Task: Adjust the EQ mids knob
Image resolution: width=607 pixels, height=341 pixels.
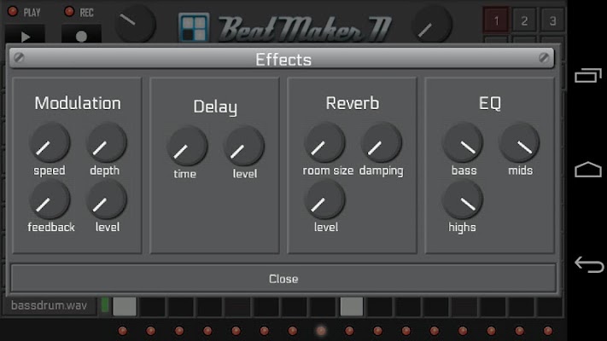Action: point(519,142)
